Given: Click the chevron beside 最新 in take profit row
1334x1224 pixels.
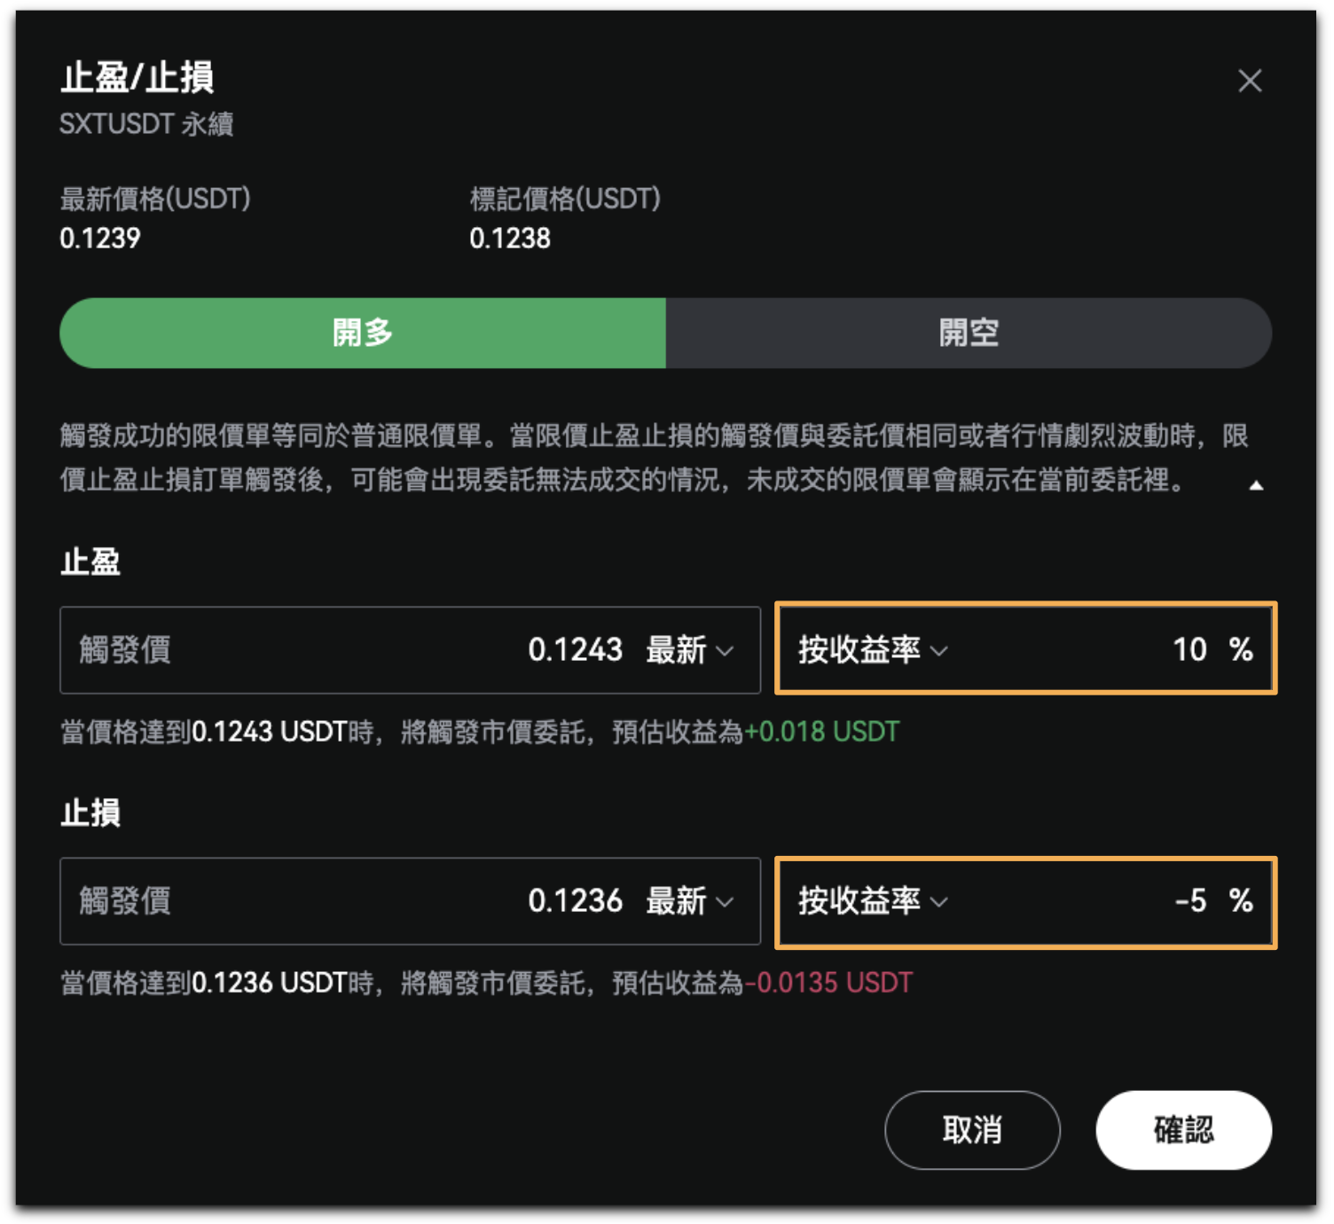Looking at the screenshot, I should click(x=725, y=651).
